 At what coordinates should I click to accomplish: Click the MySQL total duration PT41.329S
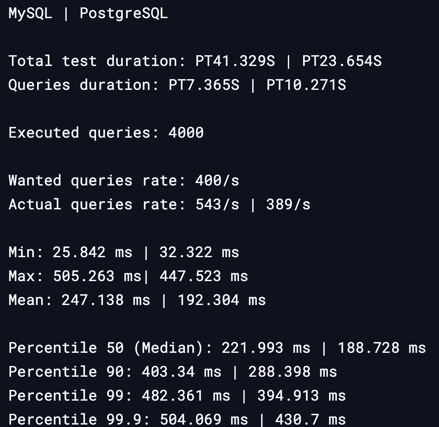tap(235, 61)
